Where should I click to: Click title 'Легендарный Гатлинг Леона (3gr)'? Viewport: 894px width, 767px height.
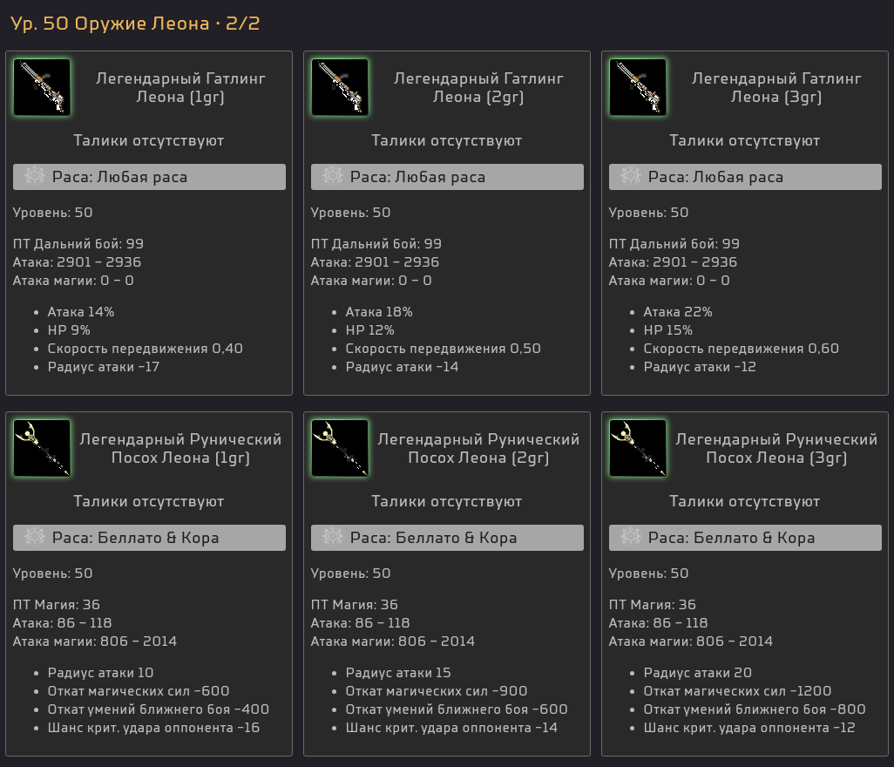tap(776, 87)
